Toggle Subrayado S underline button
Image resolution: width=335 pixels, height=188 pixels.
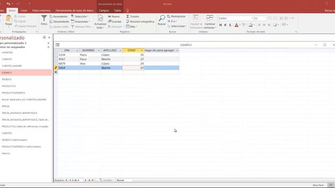230,25
